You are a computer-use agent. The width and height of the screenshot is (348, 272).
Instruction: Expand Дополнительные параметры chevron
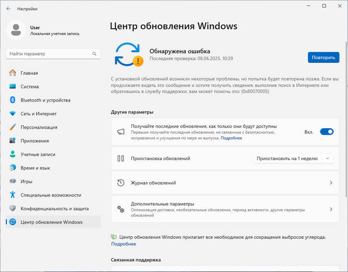click(x=331, y=209)
